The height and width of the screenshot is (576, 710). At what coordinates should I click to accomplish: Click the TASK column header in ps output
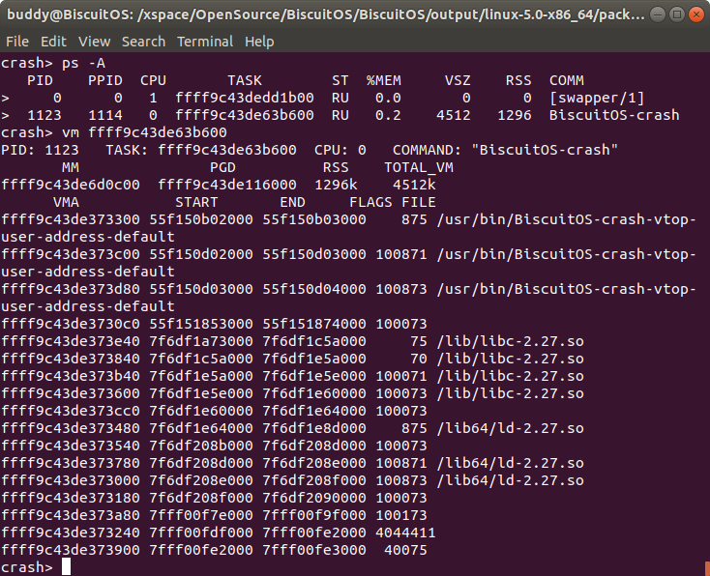(x=250, y=80)
